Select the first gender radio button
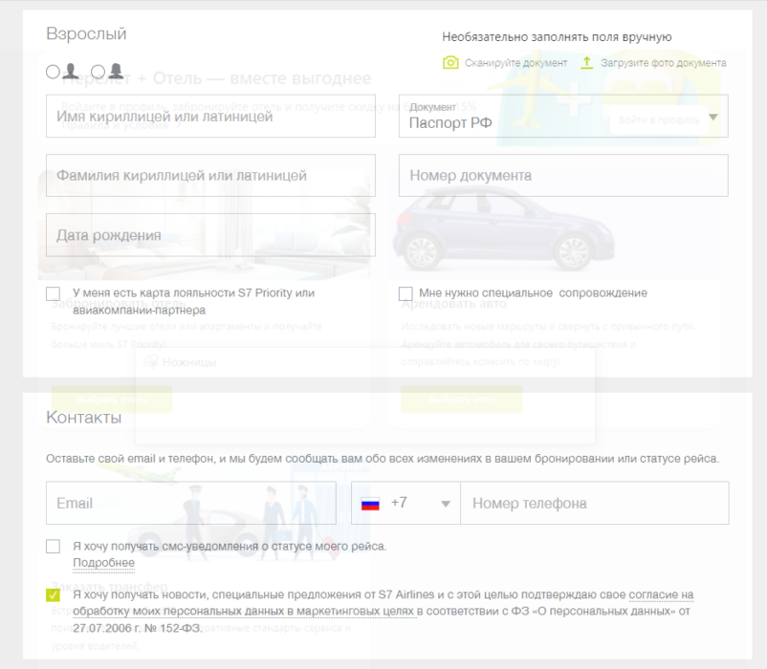The height and width of the screenshot is (669, 767). pyautogui.click(x=53, y=72)
